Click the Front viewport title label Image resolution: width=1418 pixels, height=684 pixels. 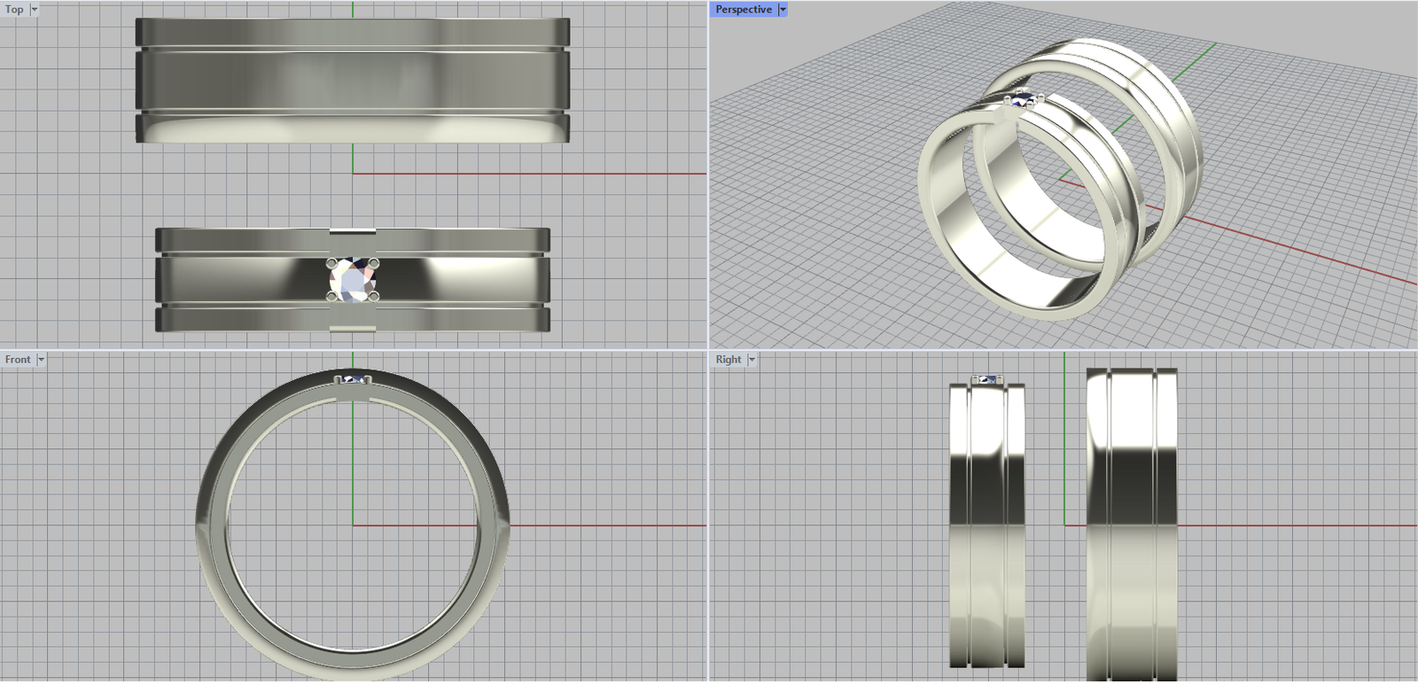pyautogui.click(x=17, y=360)
